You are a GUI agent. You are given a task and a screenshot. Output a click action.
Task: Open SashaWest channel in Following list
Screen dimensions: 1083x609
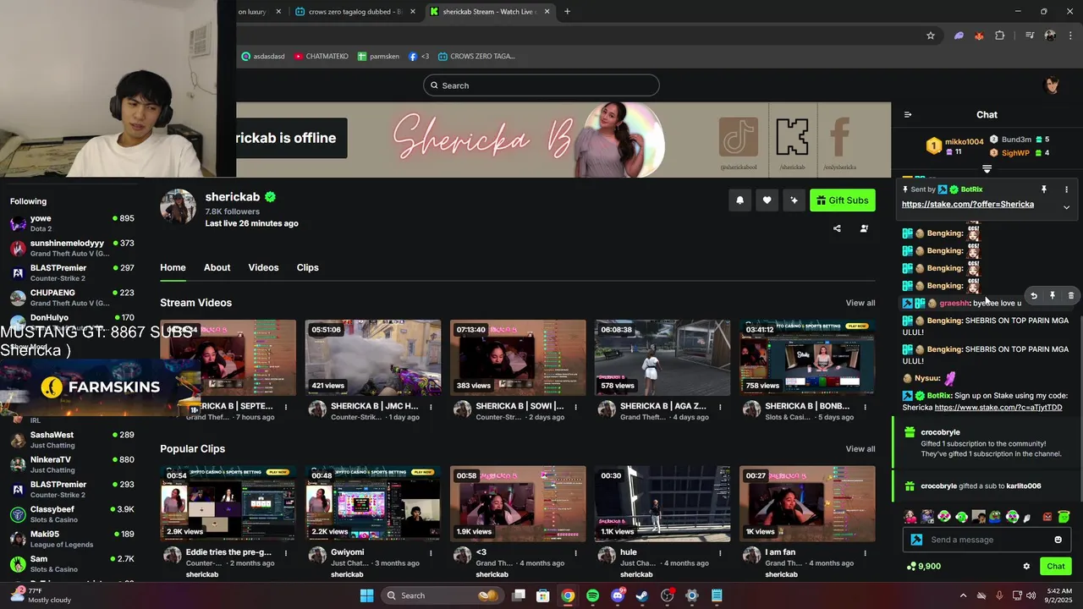point(72,440)
